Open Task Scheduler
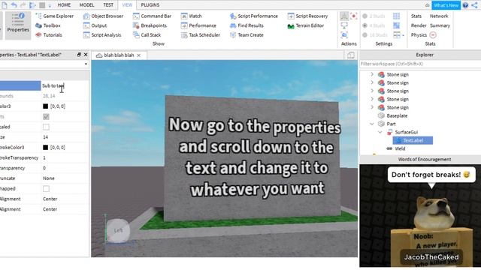The width and height of the screenshot is (481, 270). point(201,35)
